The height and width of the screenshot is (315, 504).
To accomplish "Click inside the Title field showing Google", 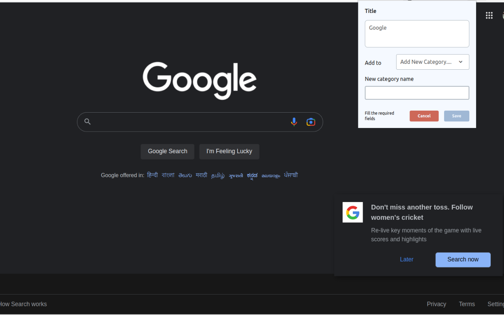I will coord(417,33).
